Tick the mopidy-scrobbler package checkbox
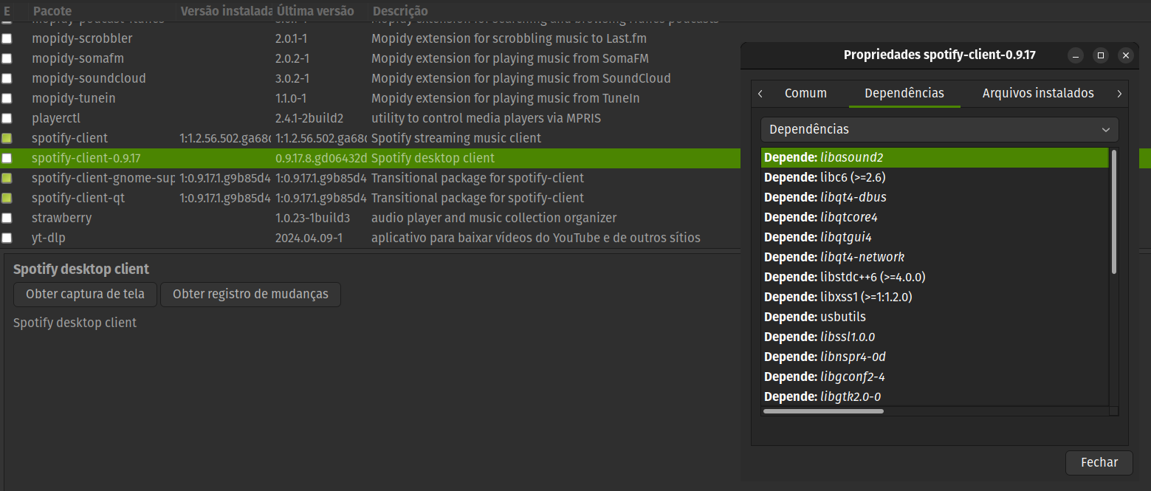1151x491 pixels. point(7,38)
